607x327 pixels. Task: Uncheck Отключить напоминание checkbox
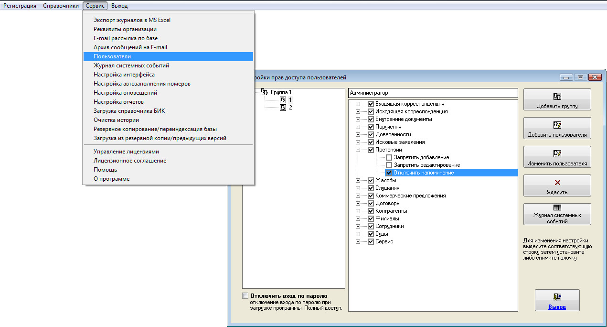[x=389, y=173]
